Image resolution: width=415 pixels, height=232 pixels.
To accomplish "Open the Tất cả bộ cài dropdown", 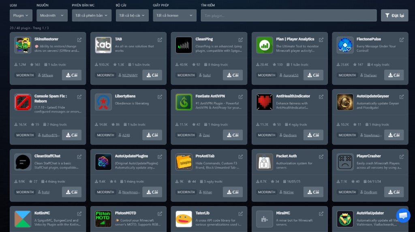I will pos(132,15).
